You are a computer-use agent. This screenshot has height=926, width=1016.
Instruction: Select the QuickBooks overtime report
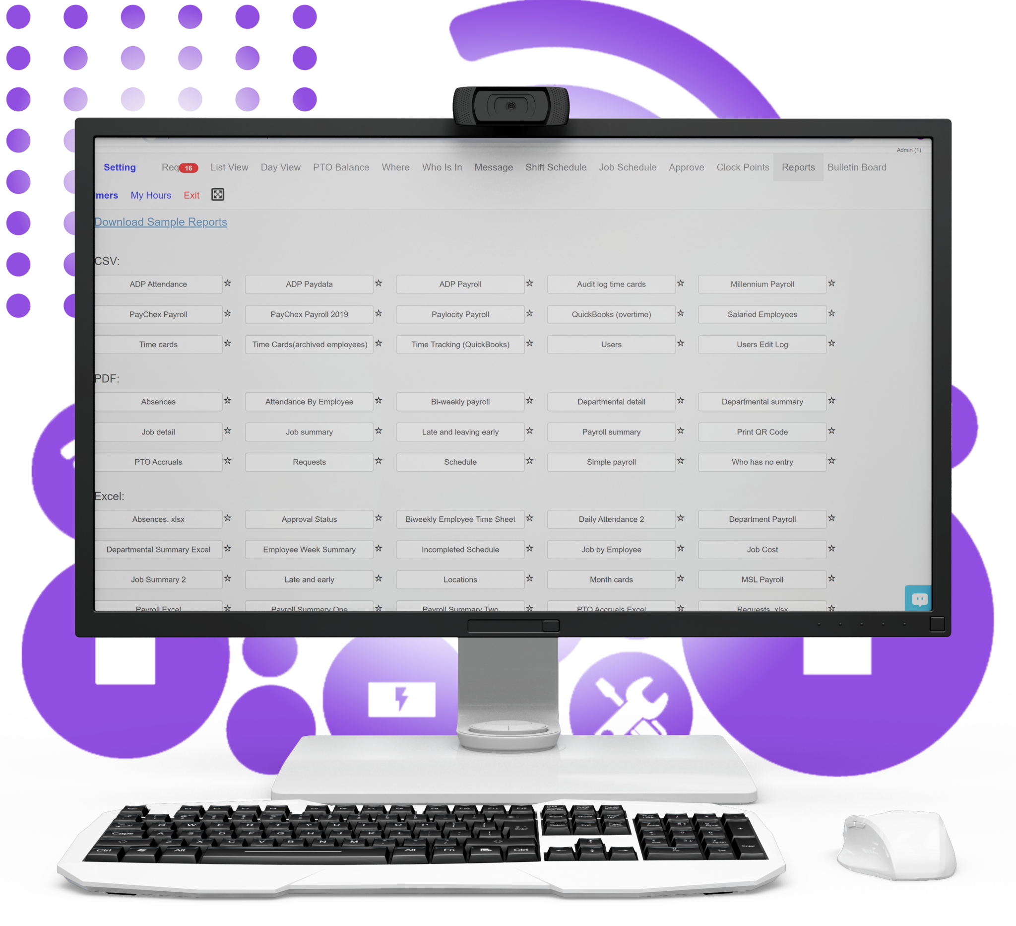pyautogui.click(x=611, y=314)
